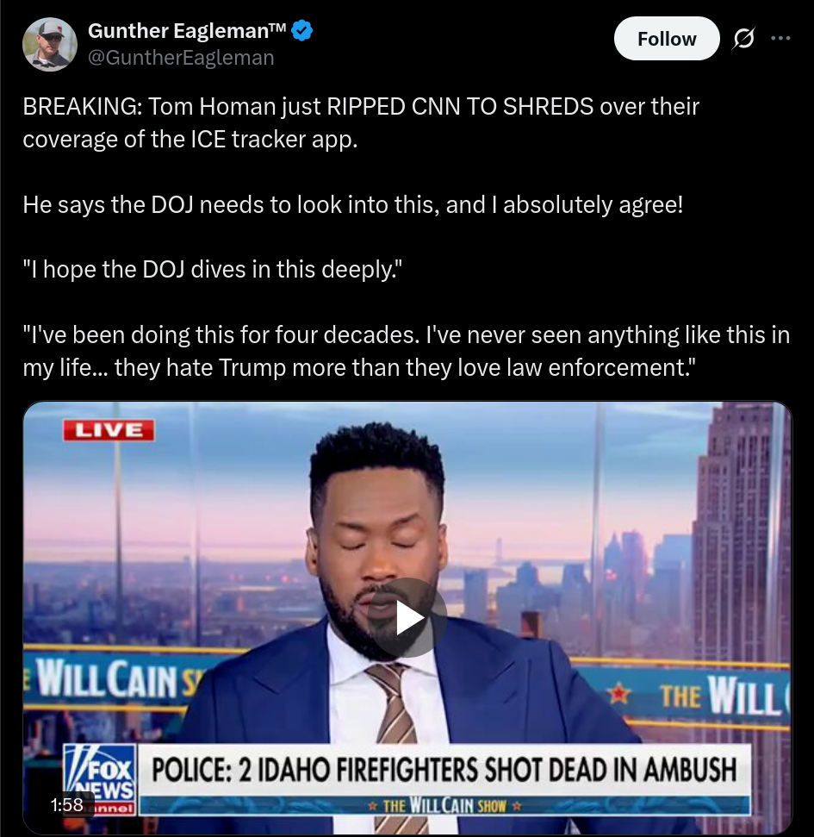Open Gunther Eagleman's profile avatar
The height and width of the screenshot is (837, 814).
tap(50, 44)
